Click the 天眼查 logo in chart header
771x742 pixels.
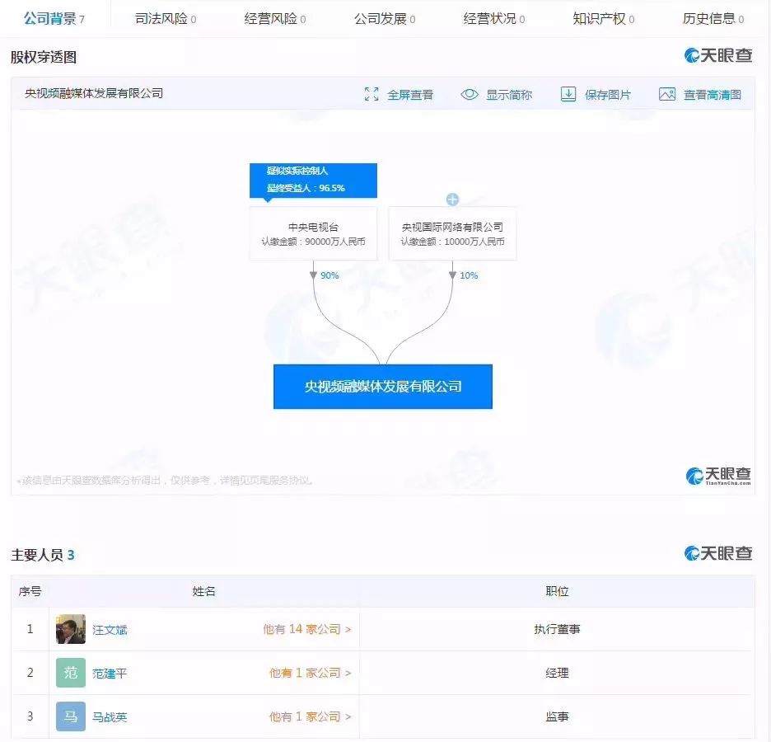pyautogui.click(x=717, y=55)
